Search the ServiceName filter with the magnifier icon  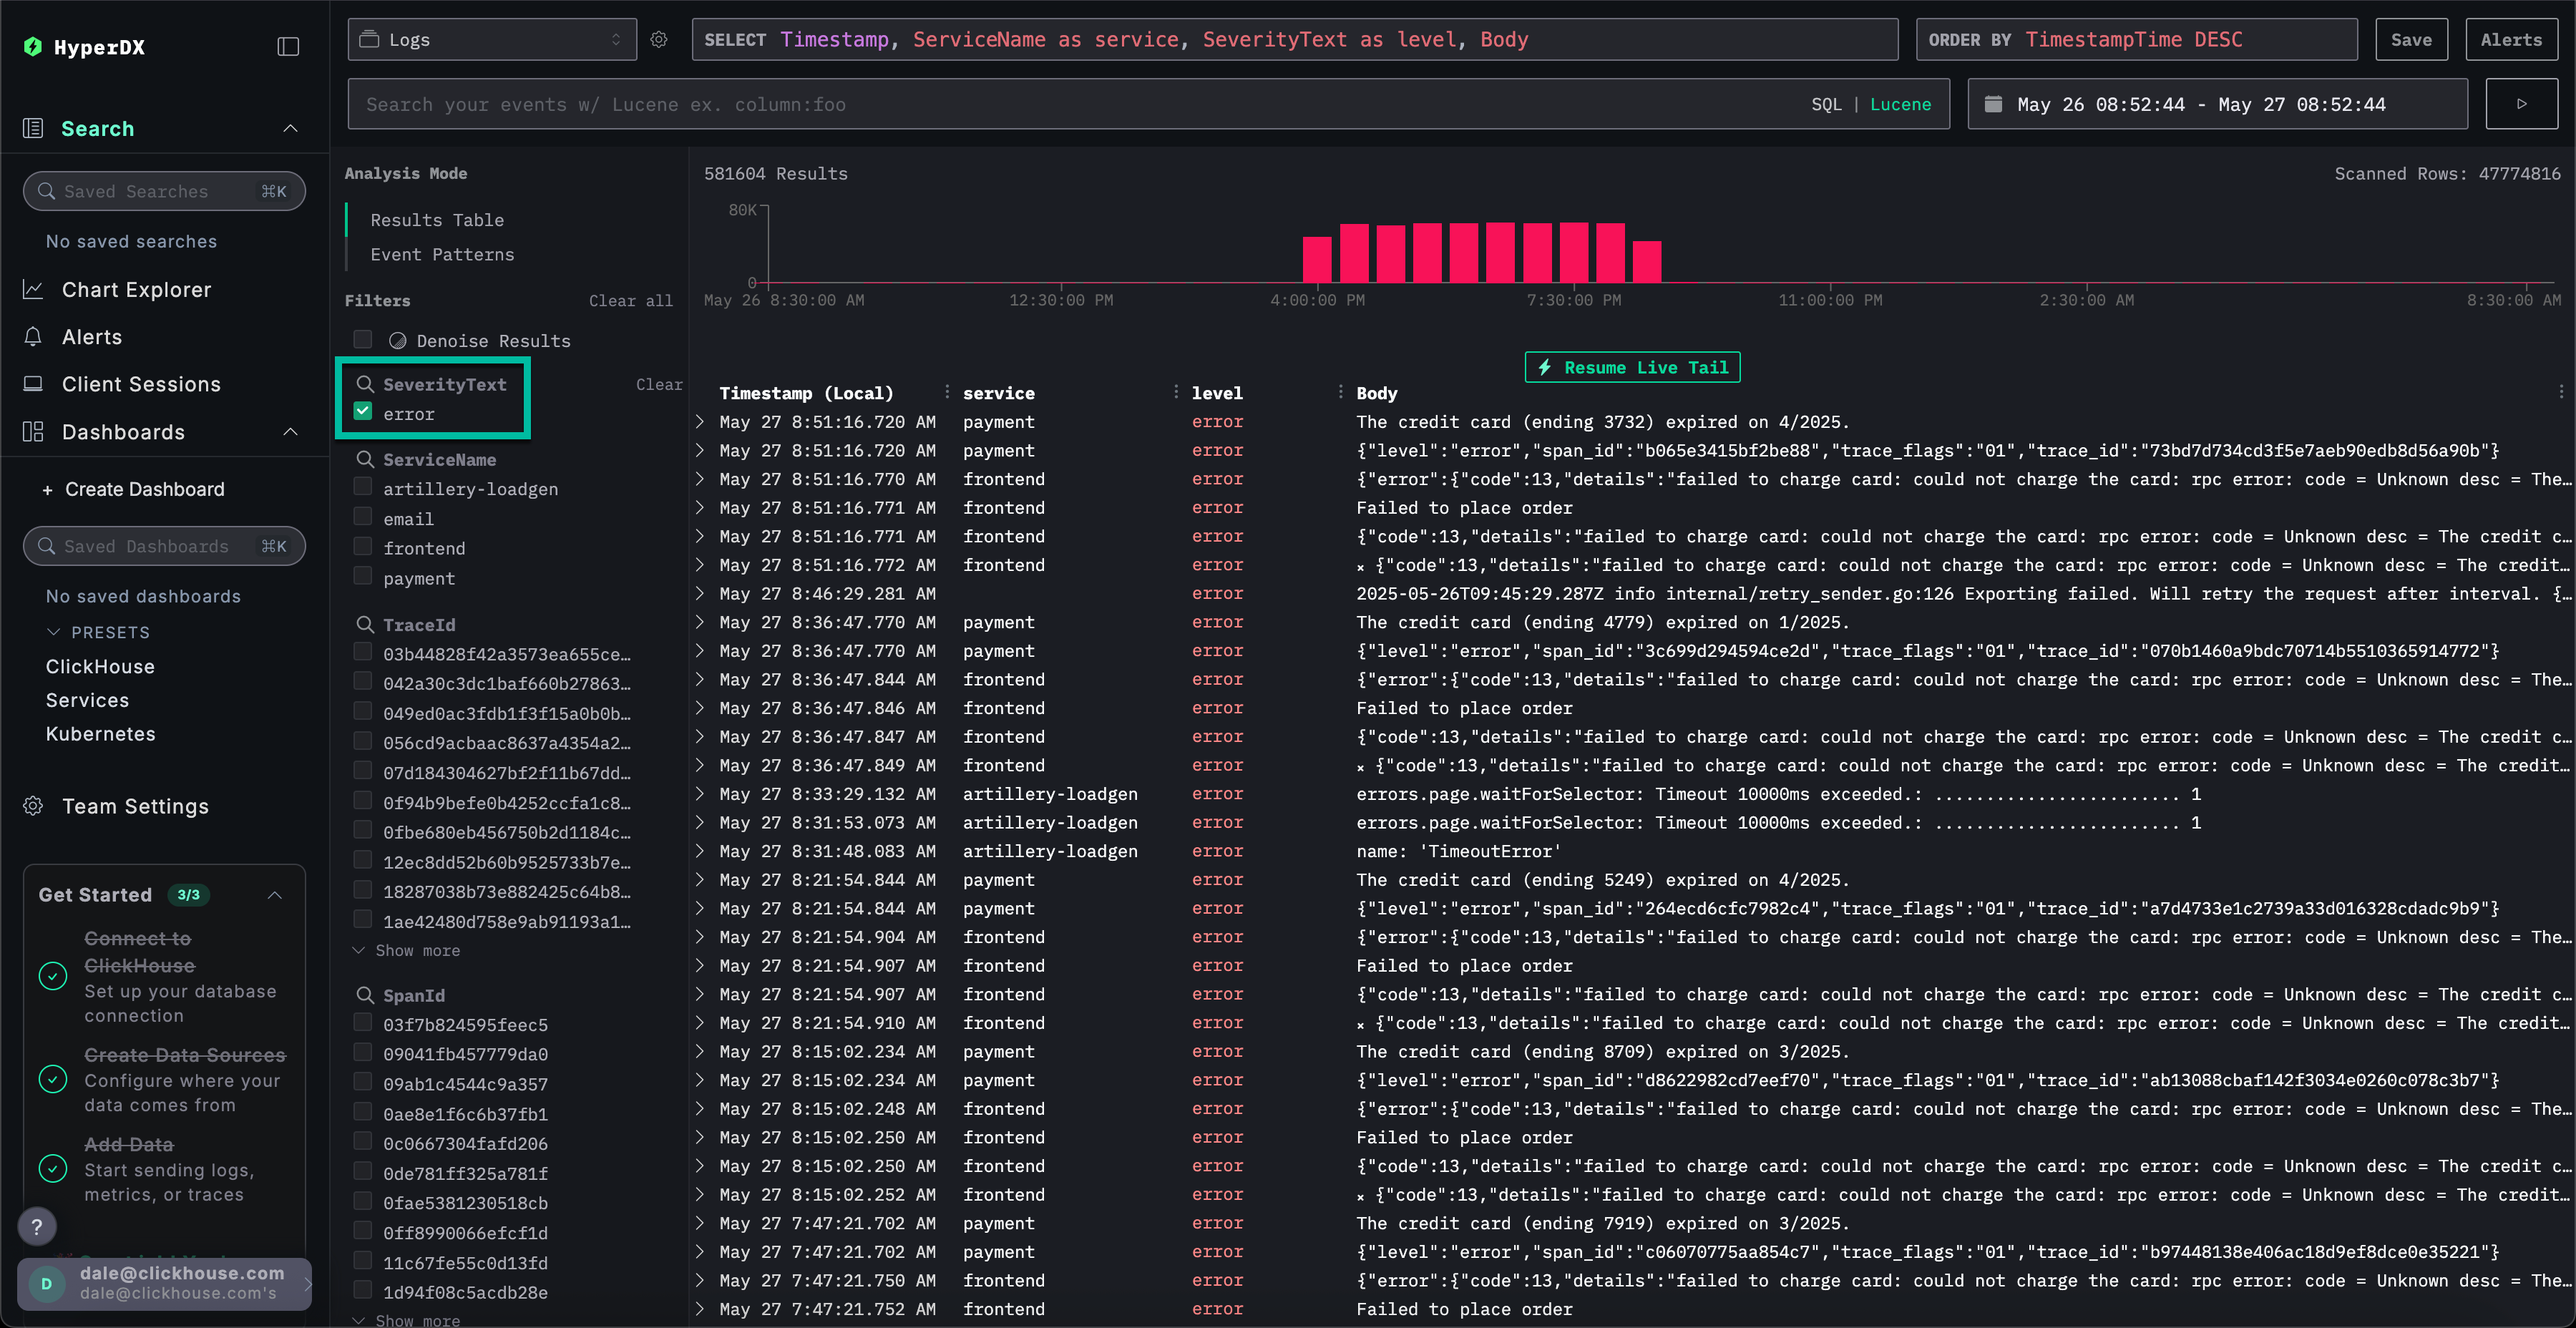click(x=365, y=459)
